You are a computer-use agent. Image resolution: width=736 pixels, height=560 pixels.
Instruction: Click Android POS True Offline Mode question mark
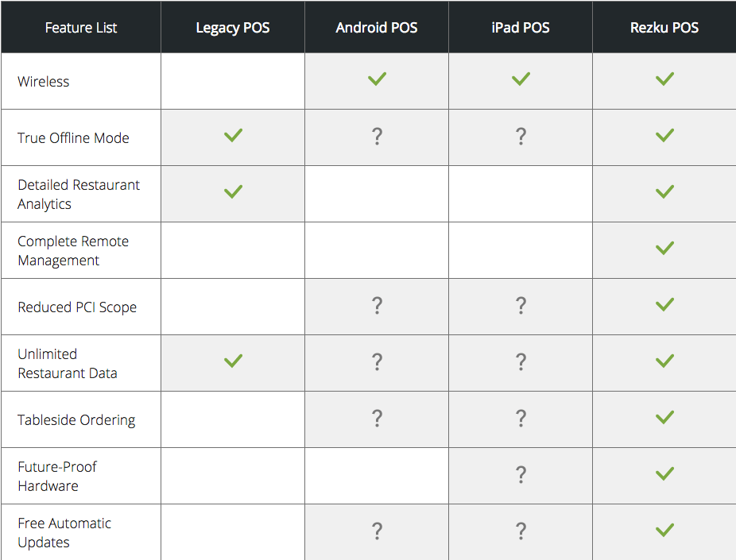377,137
